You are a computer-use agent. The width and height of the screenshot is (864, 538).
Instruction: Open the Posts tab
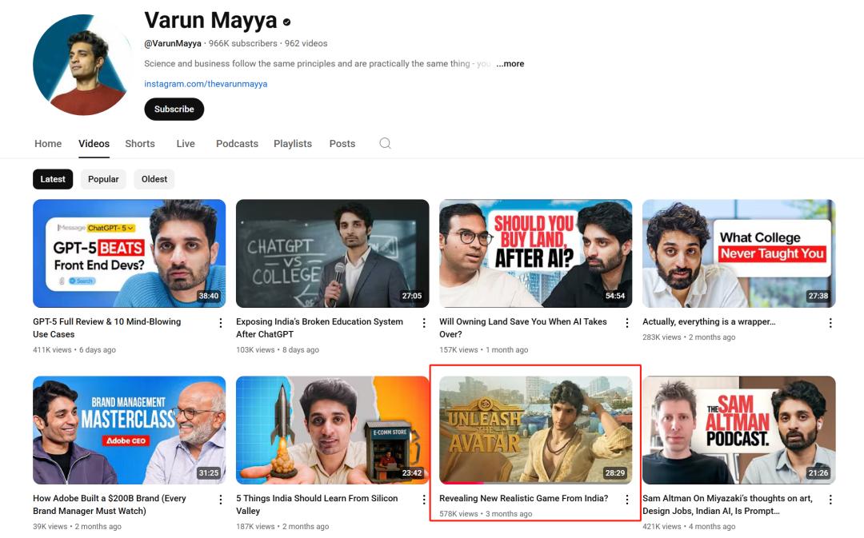pos(342,144)
